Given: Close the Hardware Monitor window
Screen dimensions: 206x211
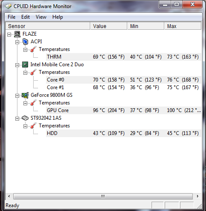Looking at the screenshot, I should (192, 4).
